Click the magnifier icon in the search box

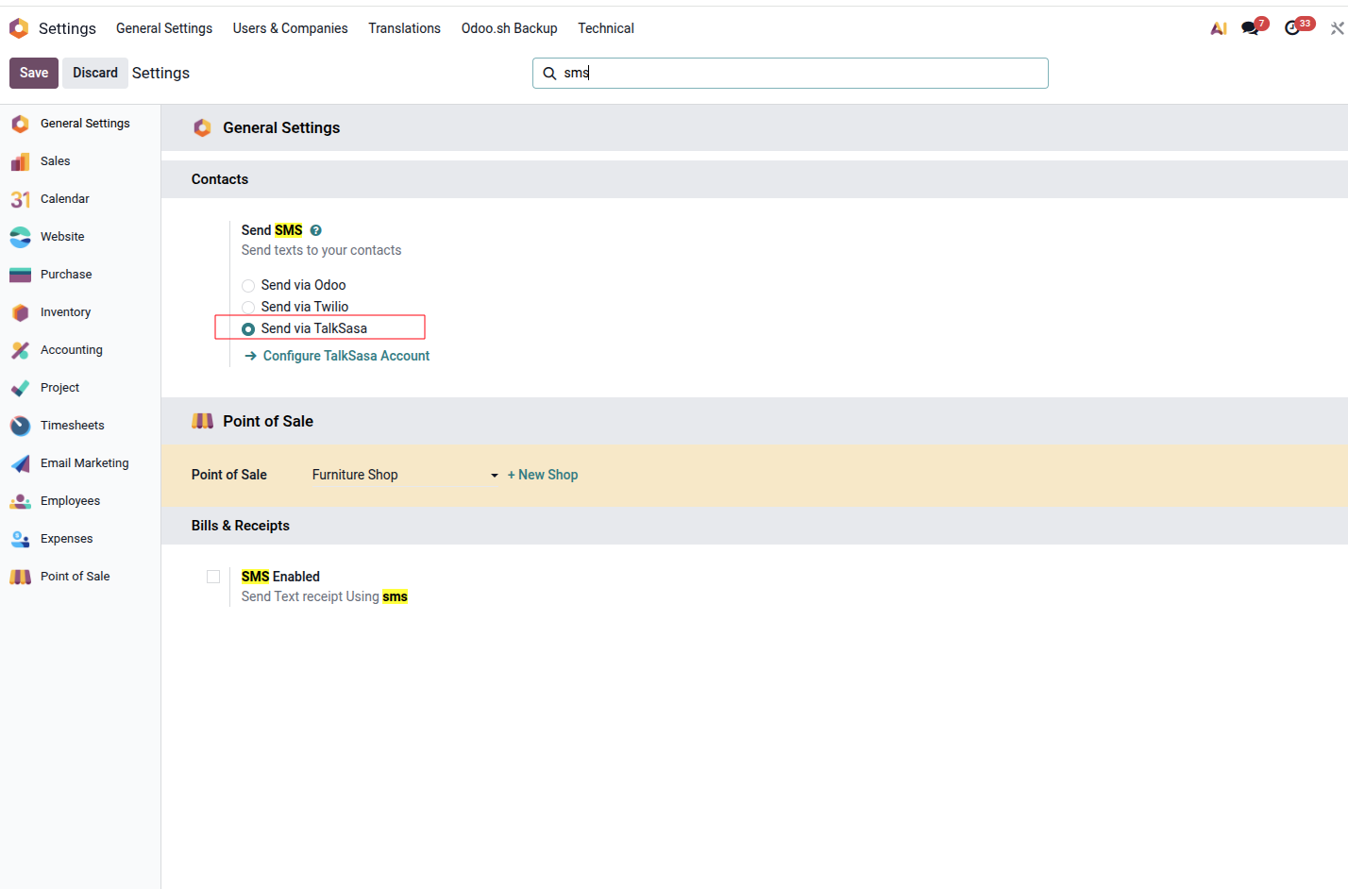point(549,74)
